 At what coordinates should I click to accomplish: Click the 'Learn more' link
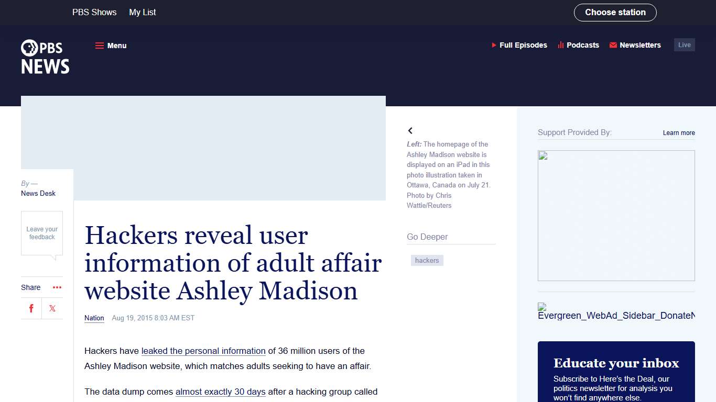(x=678, y=133)
